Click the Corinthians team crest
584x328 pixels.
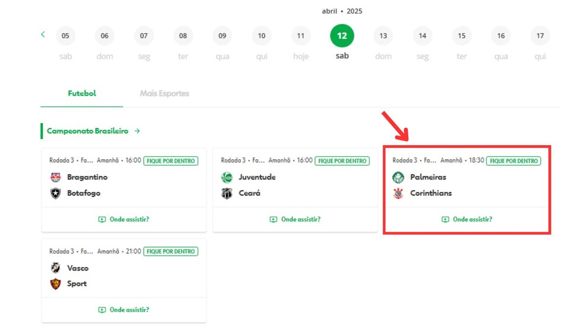398,194
